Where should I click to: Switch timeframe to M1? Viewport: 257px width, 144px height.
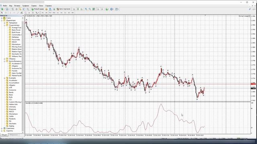click(43, 12)
